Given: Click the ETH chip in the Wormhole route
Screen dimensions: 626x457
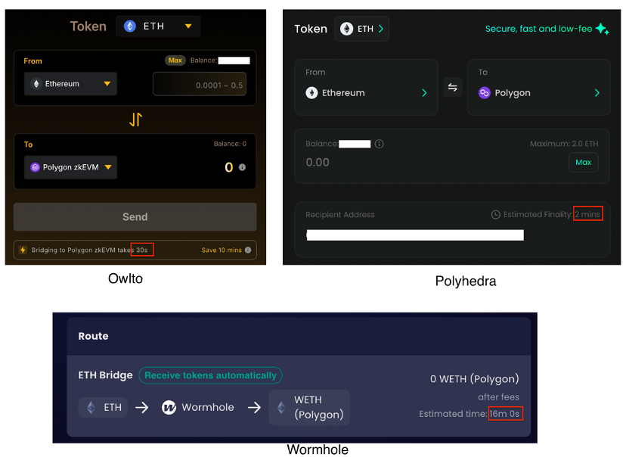Looking at the screenshot, I should (104, 407).
